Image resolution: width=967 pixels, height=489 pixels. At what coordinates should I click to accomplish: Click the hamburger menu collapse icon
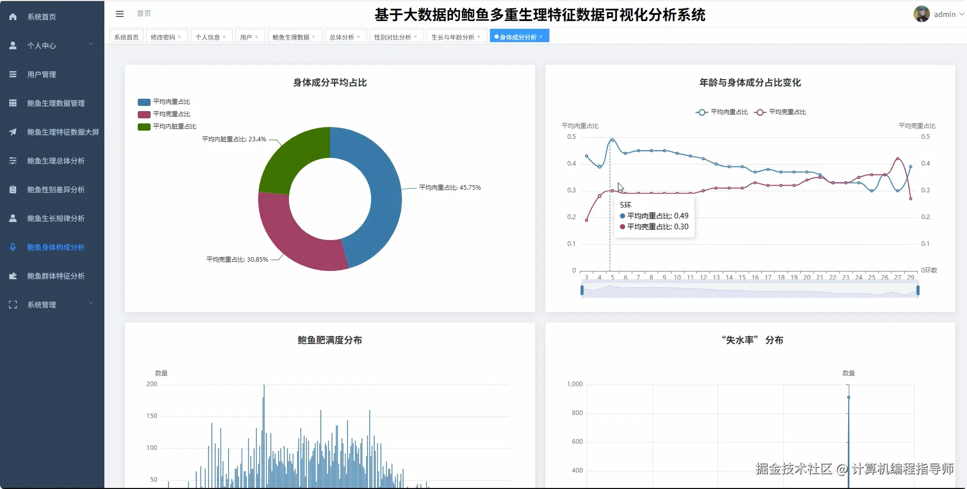(120, 14)
